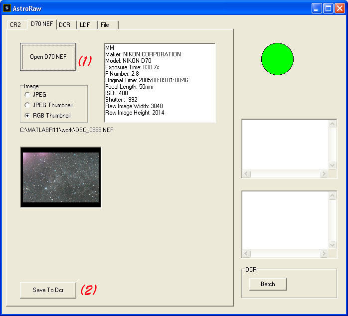Select the D70 NEF tab
This screenshot has height=316, width=348.
tap(42, 24)
